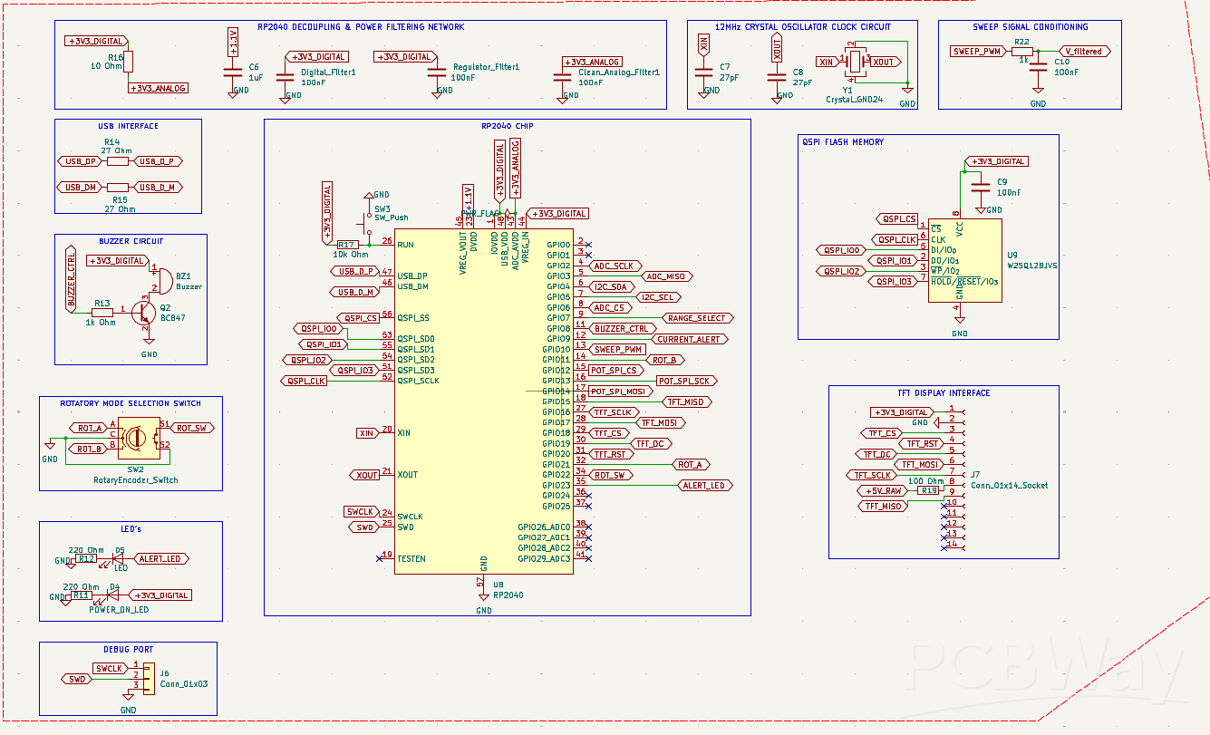Select the R16 10 Ohm resistor

tap(129, 62)
